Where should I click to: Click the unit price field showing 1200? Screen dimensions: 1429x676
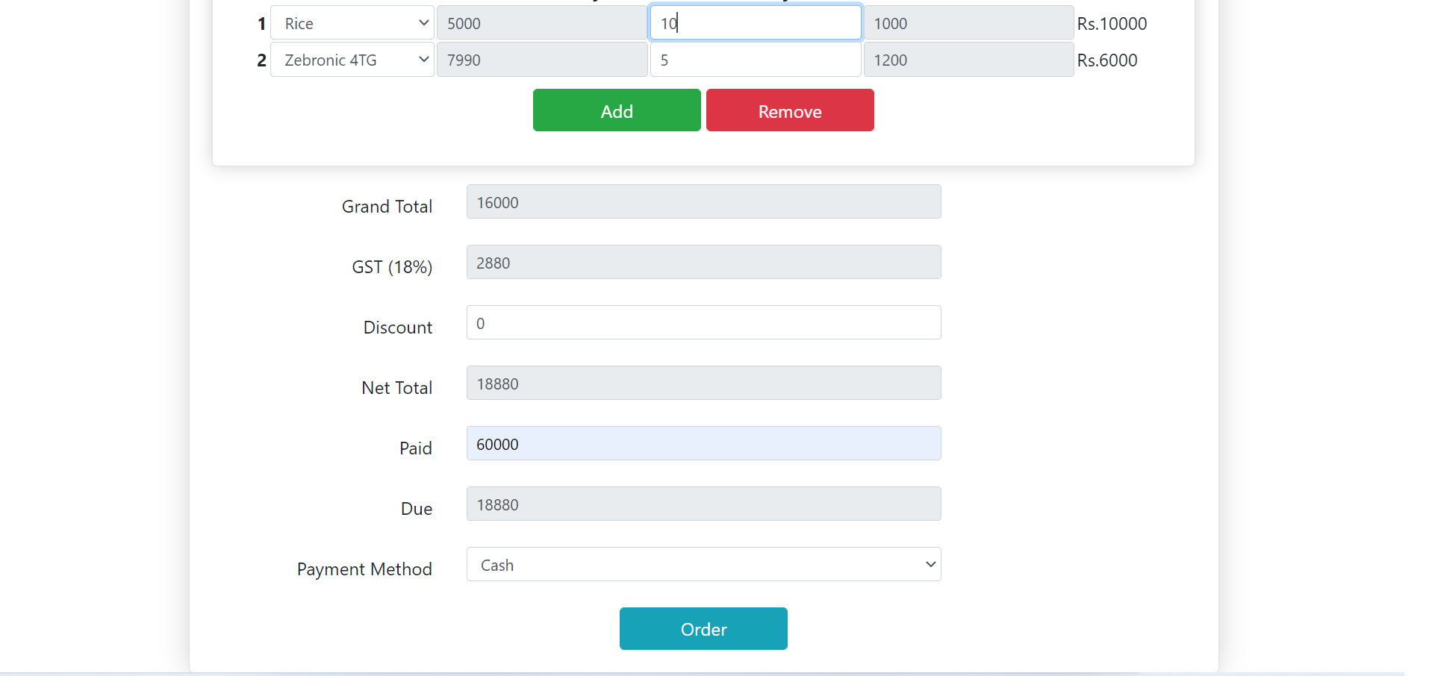click(968, 60)
